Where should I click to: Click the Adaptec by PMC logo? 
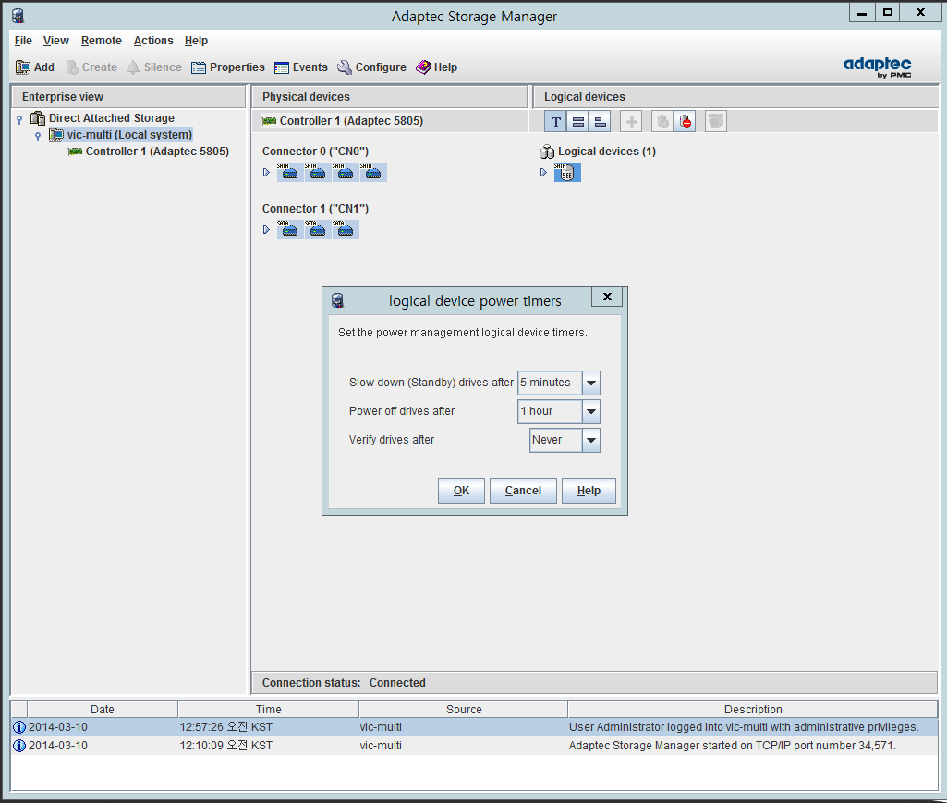[877, 67]
